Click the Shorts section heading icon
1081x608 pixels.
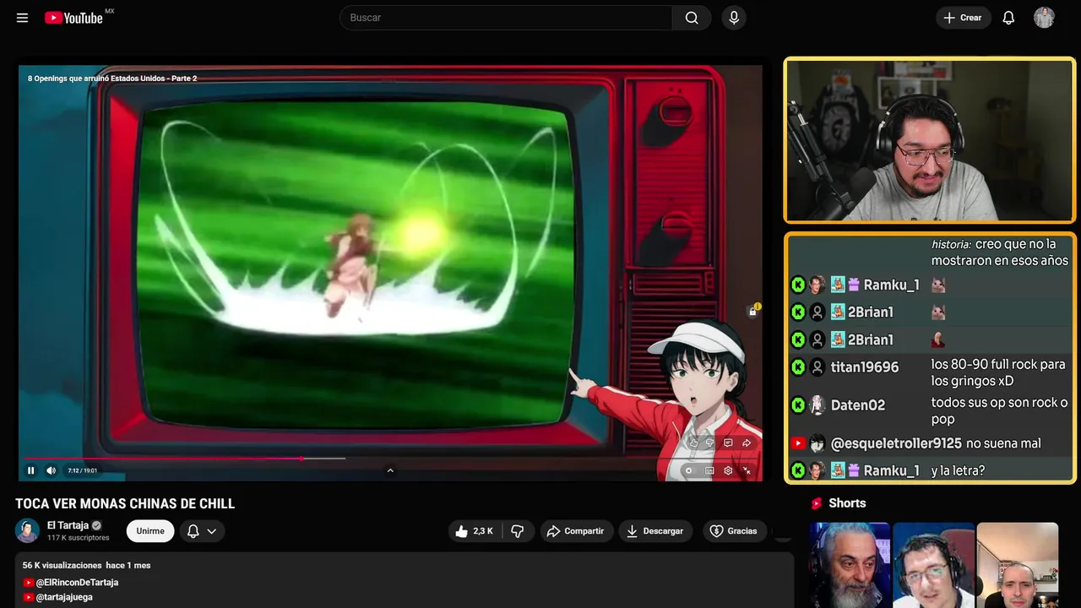tap(817, 503)
